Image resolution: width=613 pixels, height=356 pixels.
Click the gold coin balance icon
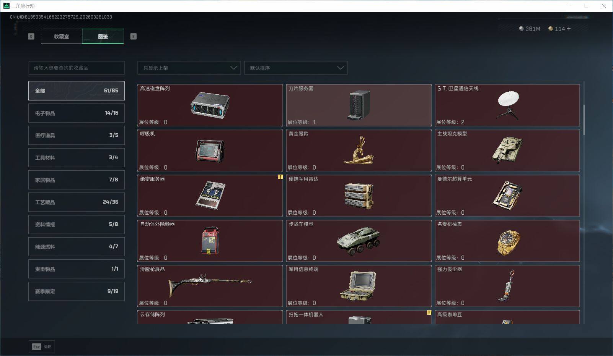[x=550, y=28]
